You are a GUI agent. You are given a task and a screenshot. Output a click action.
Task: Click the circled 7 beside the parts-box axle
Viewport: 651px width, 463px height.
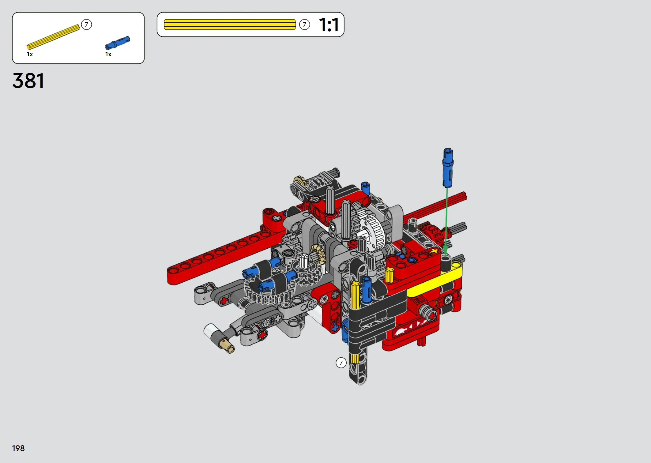pos(87,24)
